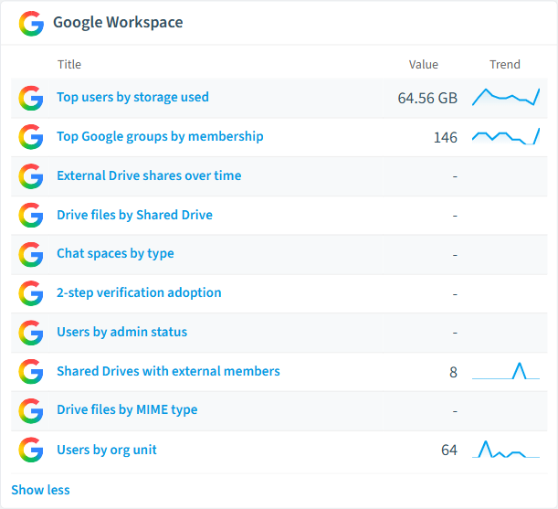The width and height of the screenshot is (558, 509).
Task: Open Users by admin status link
Action: click(x=122, y=332)
